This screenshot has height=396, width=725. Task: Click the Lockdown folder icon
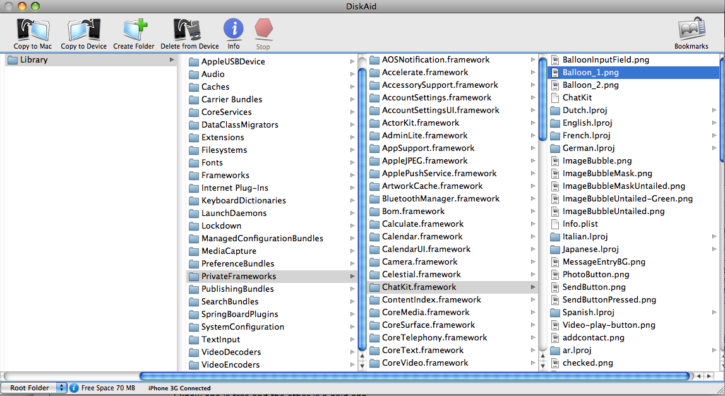194,225
